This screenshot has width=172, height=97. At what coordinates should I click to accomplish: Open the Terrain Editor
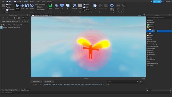click(x=50, y=6)
